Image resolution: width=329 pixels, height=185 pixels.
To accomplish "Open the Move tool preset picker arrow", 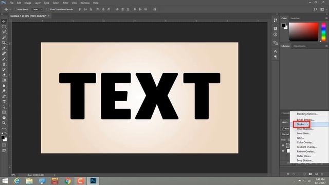I will click(10, 10).
